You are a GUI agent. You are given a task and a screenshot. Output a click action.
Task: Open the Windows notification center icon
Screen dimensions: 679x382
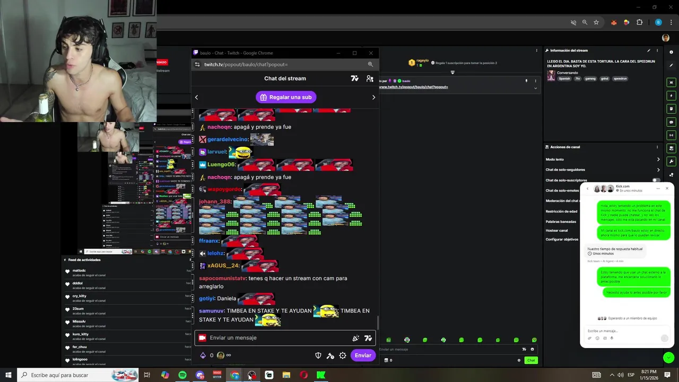667,375
